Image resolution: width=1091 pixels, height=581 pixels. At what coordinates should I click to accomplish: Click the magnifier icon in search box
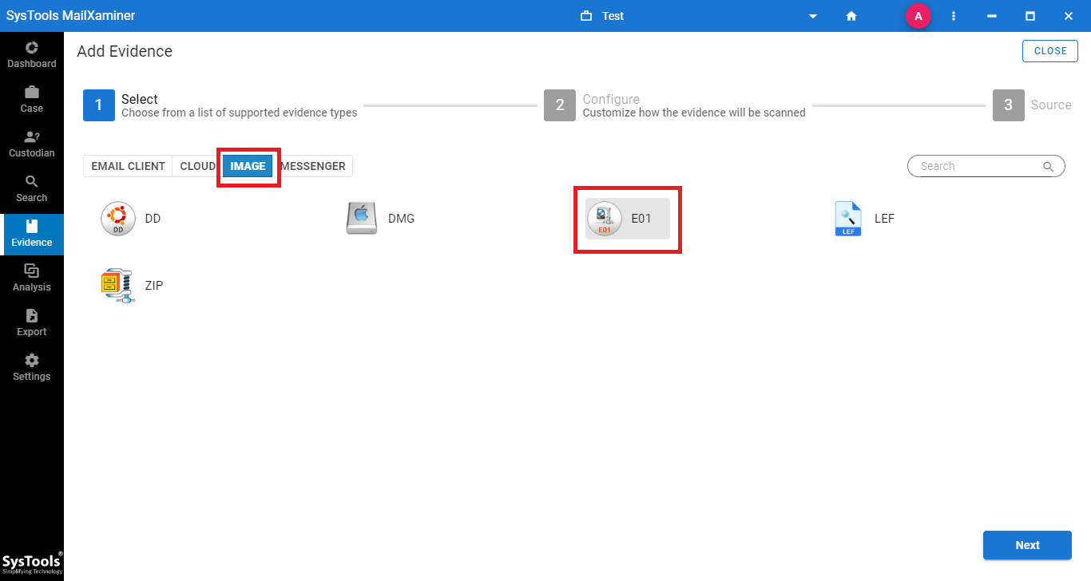[x=1048, y=166]
